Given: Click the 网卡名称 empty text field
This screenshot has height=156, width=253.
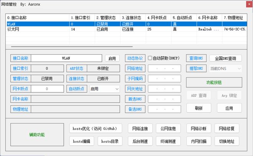Looking at the screenshot, I should pyautogui.click(x=76, y=99).
